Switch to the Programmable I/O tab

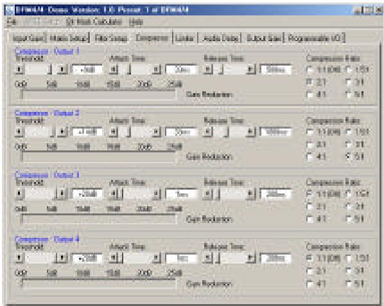pos(315,39)
